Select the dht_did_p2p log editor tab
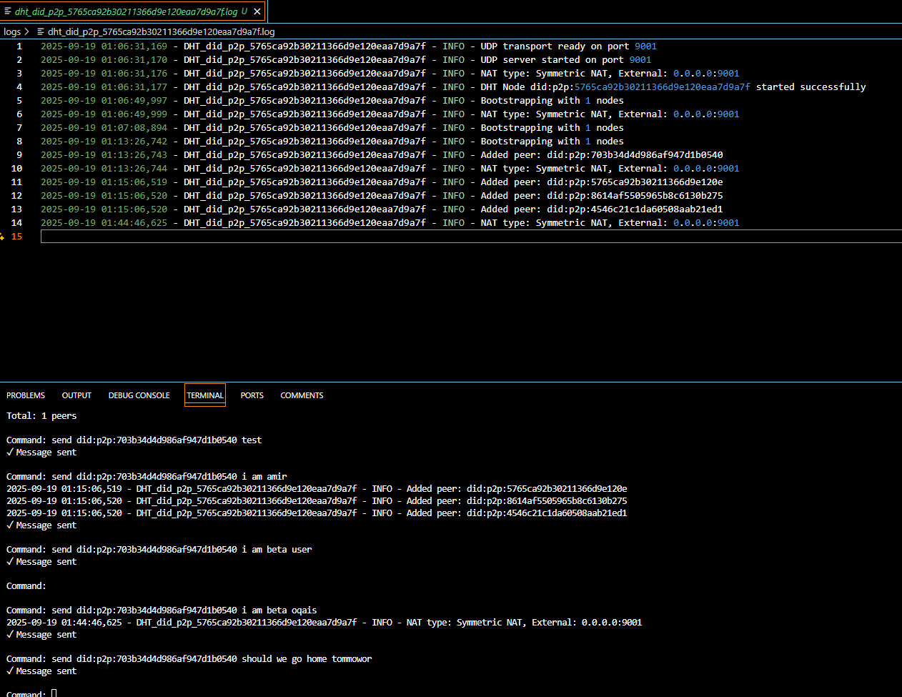Image resolution: width=902 pixels, height=697 pixels. point(126,11)
